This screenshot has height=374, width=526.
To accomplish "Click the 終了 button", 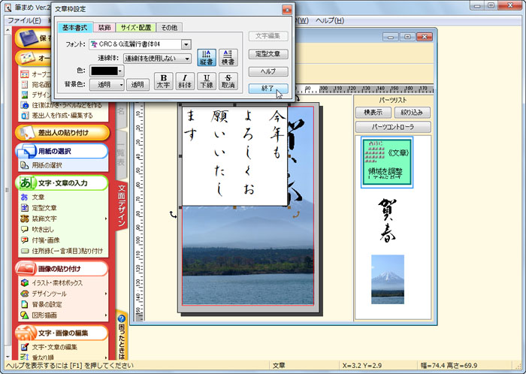I will coord(268,89).
